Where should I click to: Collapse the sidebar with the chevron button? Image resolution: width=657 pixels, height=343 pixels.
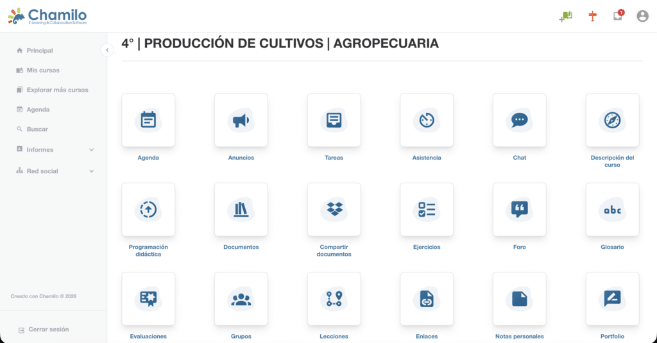[107, 50]
